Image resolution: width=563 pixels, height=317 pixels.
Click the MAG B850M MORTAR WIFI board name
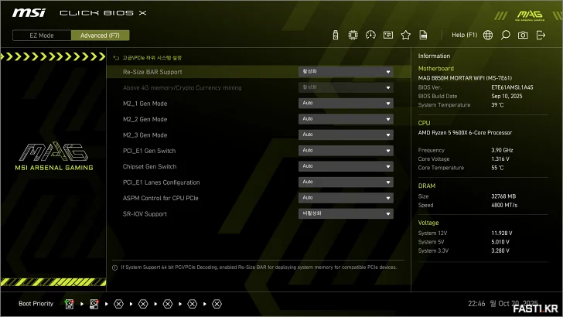(x=465, y=78)
